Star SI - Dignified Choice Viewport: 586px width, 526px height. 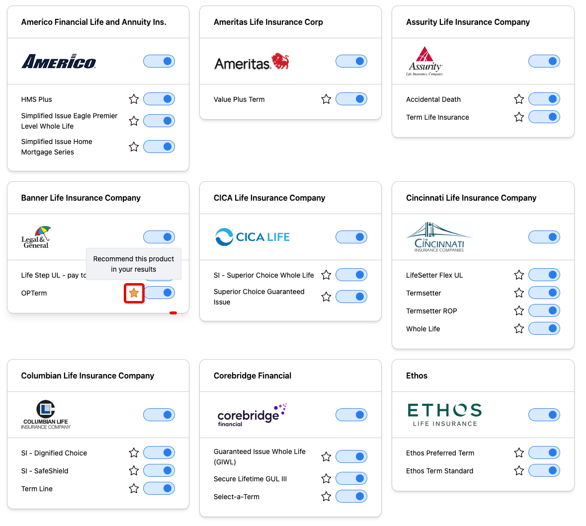coord(134,453)
